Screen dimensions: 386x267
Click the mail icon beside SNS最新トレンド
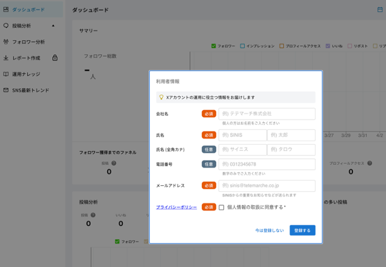[x=6, y=90]
